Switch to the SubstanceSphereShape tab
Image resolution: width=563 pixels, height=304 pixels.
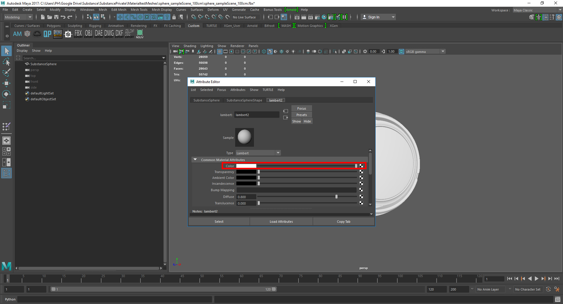click(x=244, y=100)
